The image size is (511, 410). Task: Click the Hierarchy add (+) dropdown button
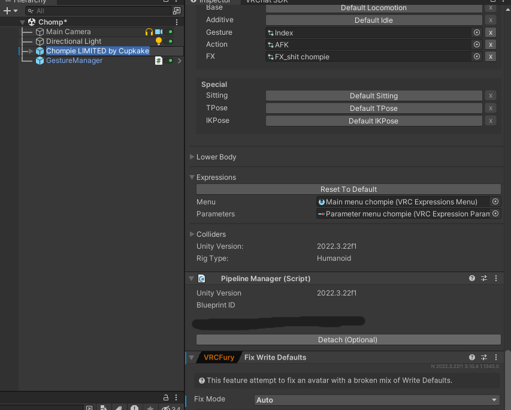tap(10, 11)
